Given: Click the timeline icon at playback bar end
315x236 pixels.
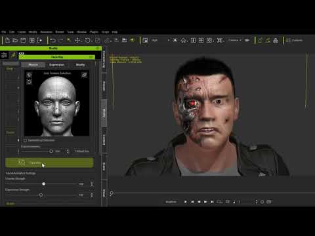Looking at the screenshot, I should point(269,202).
